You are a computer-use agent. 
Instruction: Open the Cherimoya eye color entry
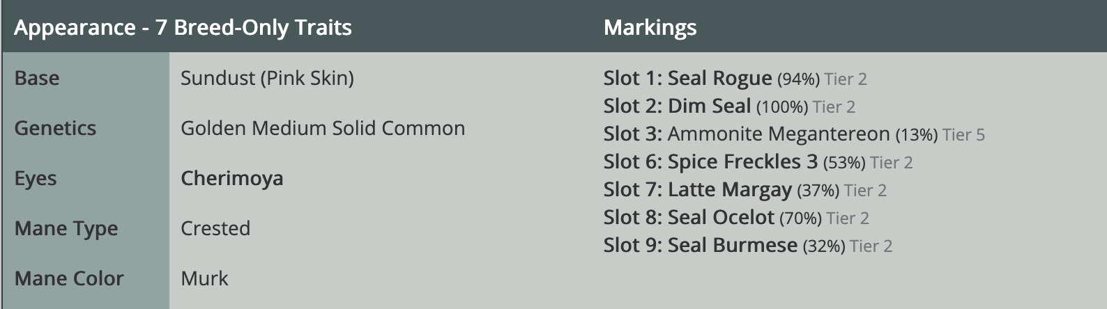click(231, 178)
